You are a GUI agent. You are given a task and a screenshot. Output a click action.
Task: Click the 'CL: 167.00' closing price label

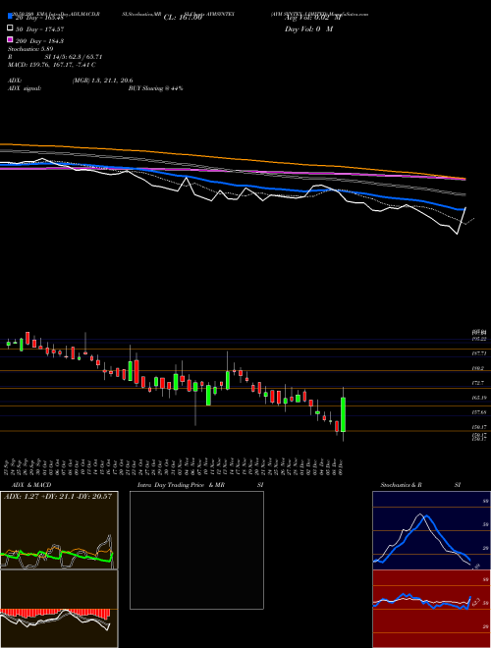click(183, 18)
